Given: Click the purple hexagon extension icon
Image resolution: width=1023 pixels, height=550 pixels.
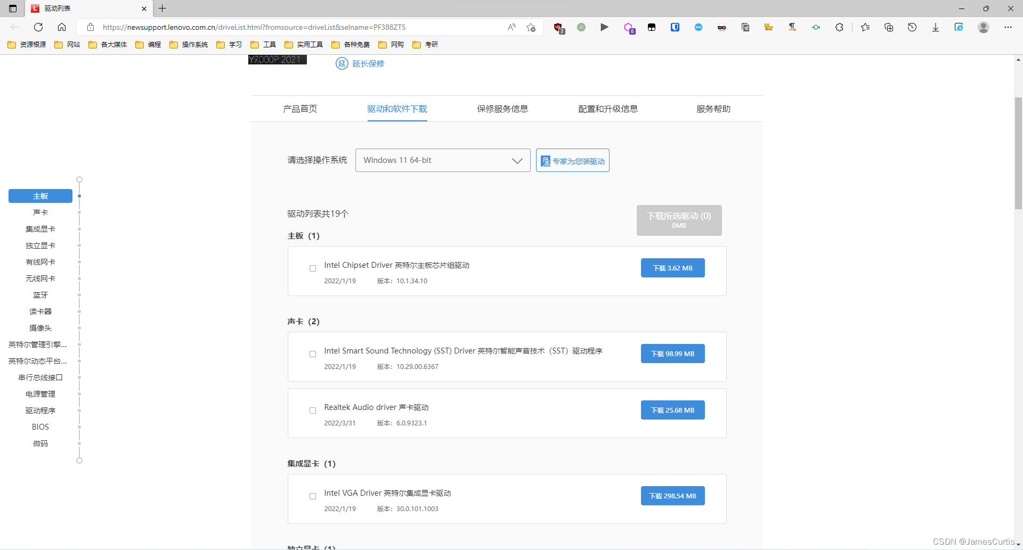Looking at the screenshot, I should 629,28.
